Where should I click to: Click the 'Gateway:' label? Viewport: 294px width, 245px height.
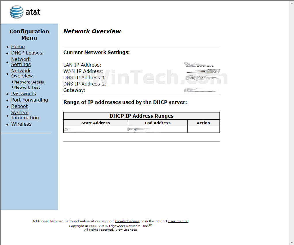pyautogui.click(x=75, y=90)
